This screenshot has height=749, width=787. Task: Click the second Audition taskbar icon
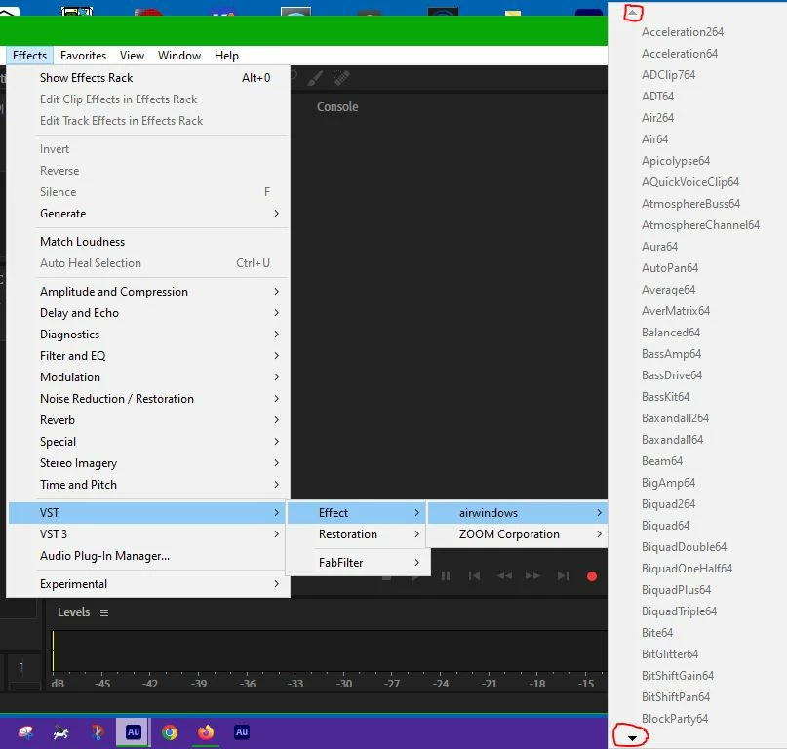[242, 731]
